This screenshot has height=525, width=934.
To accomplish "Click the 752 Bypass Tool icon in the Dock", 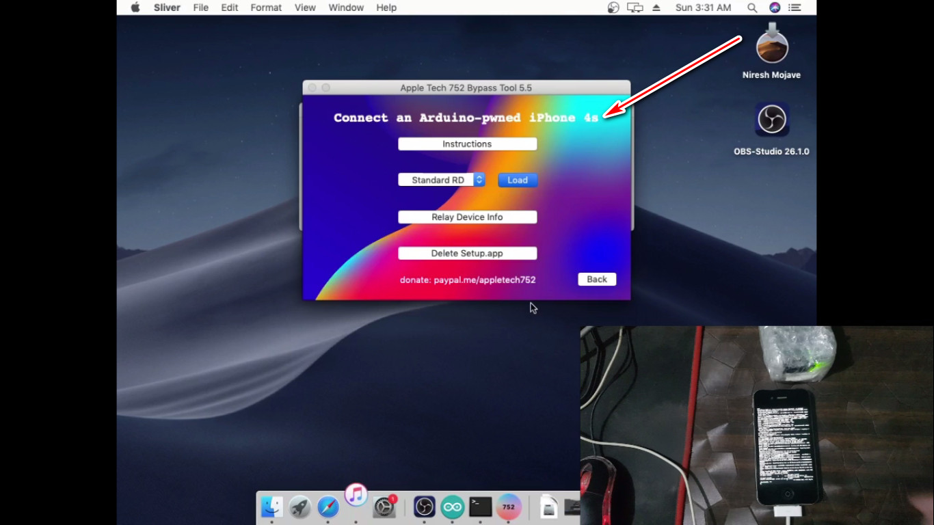I will (509, 507).
